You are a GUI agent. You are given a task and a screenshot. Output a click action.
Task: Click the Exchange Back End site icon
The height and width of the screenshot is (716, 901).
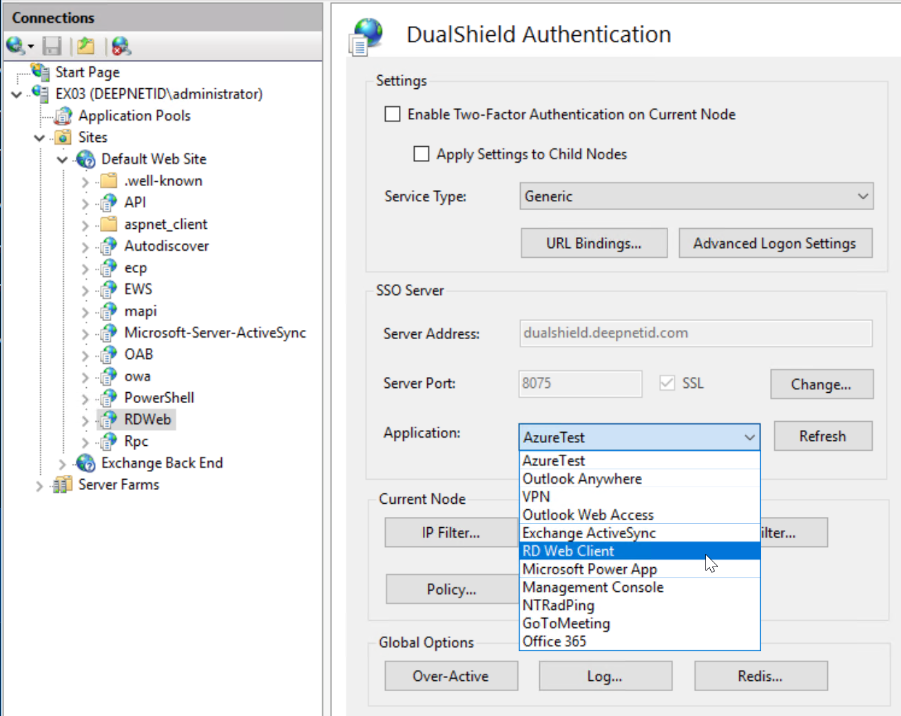[x=86, y=463]
